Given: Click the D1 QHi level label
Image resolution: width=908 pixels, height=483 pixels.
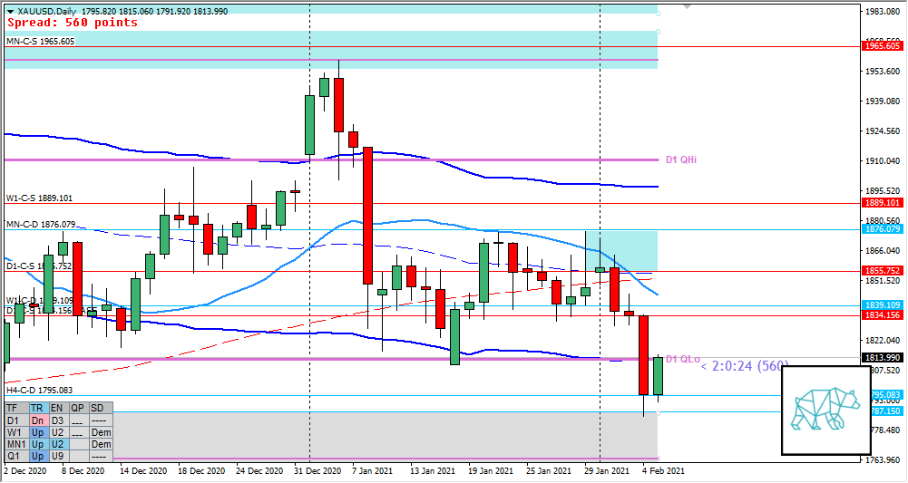Looking at the screenshot, I should [680, 159].
